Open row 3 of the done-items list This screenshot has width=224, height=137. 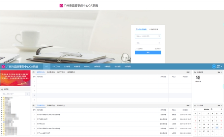[112, 124]
